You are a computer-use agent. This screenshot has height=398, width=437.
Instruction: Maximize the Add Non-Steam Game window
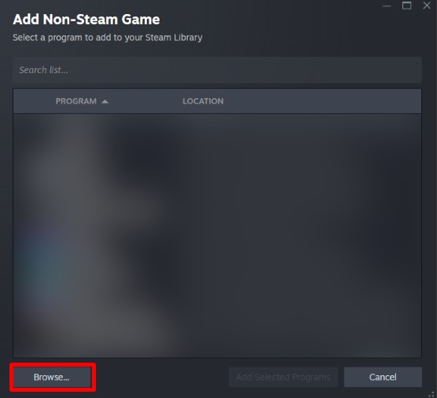coord(406,5)
